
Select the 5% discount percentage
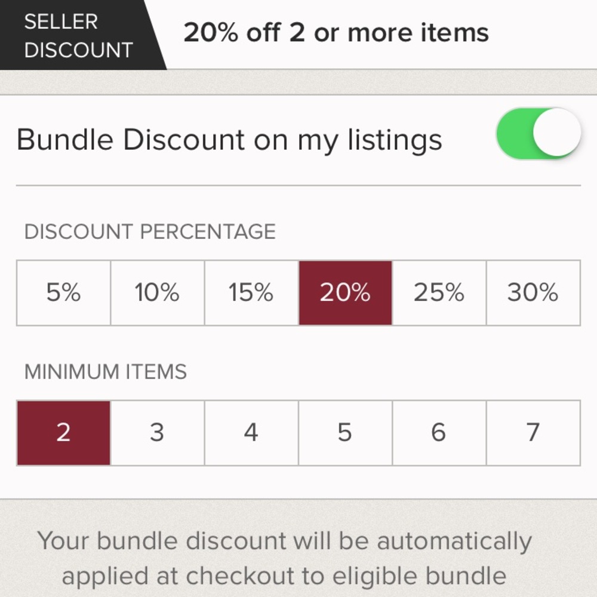(63, 293)
